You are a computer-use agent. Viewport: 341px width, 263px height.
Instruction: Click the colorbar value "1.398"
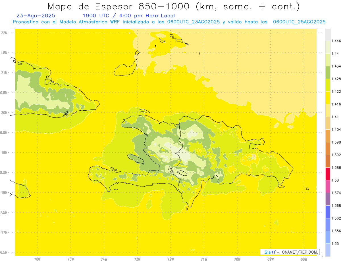coord(336,142)
